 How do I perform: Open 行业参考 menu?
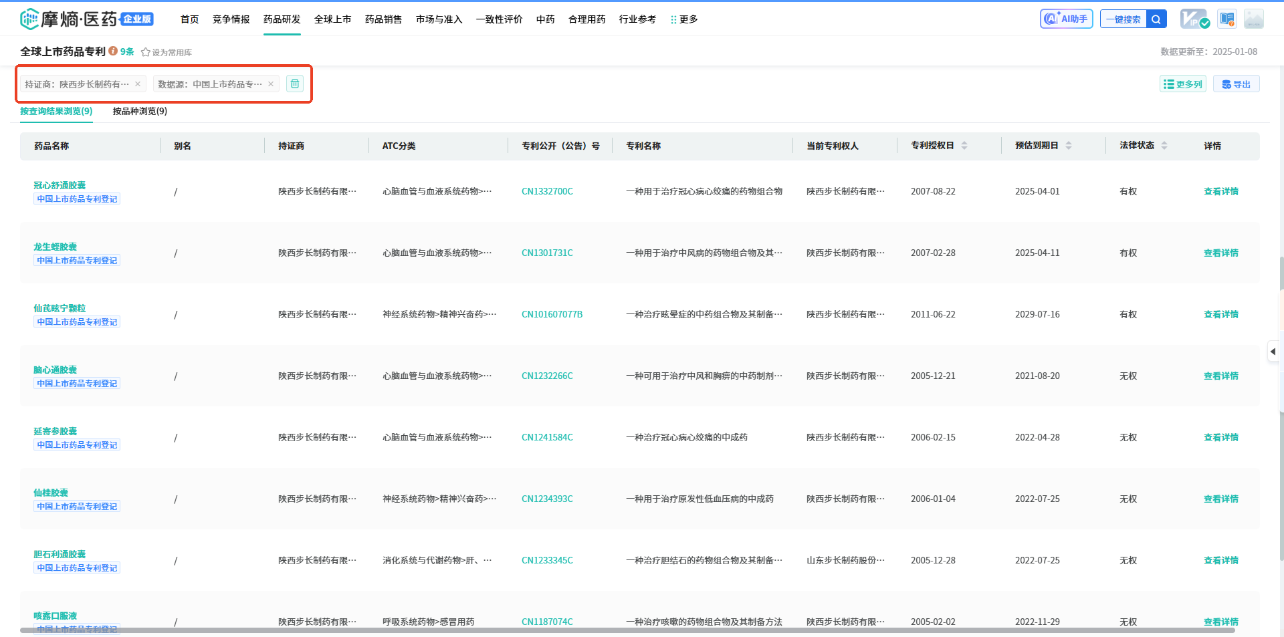tap(638, 19)
